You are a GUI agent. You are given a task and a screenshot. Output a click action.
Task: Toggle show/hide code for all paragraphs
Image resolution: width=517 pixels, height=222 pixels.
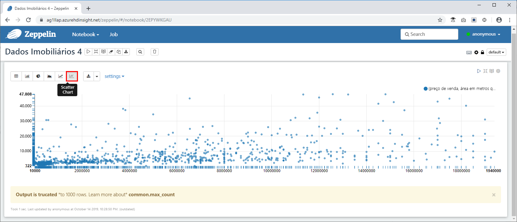(x=96, y=52)
